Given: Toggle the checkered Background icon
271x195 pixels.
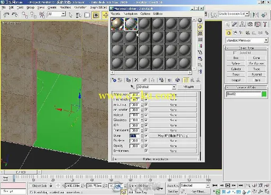Looking at the screenshot, I should pyautogui.click(x=200, y=33).
